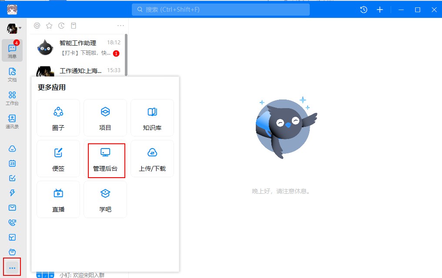Click the lightning DING icon in sidebar
Screen dimensions: 442x278
point(12,193)
